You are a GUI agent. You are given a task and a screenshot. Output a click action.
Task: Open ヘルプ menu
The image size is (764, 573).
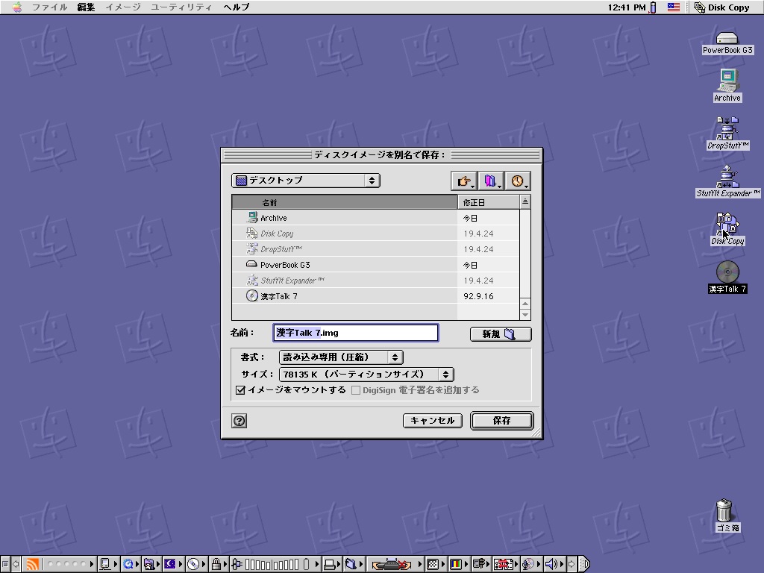coord(237,7)
